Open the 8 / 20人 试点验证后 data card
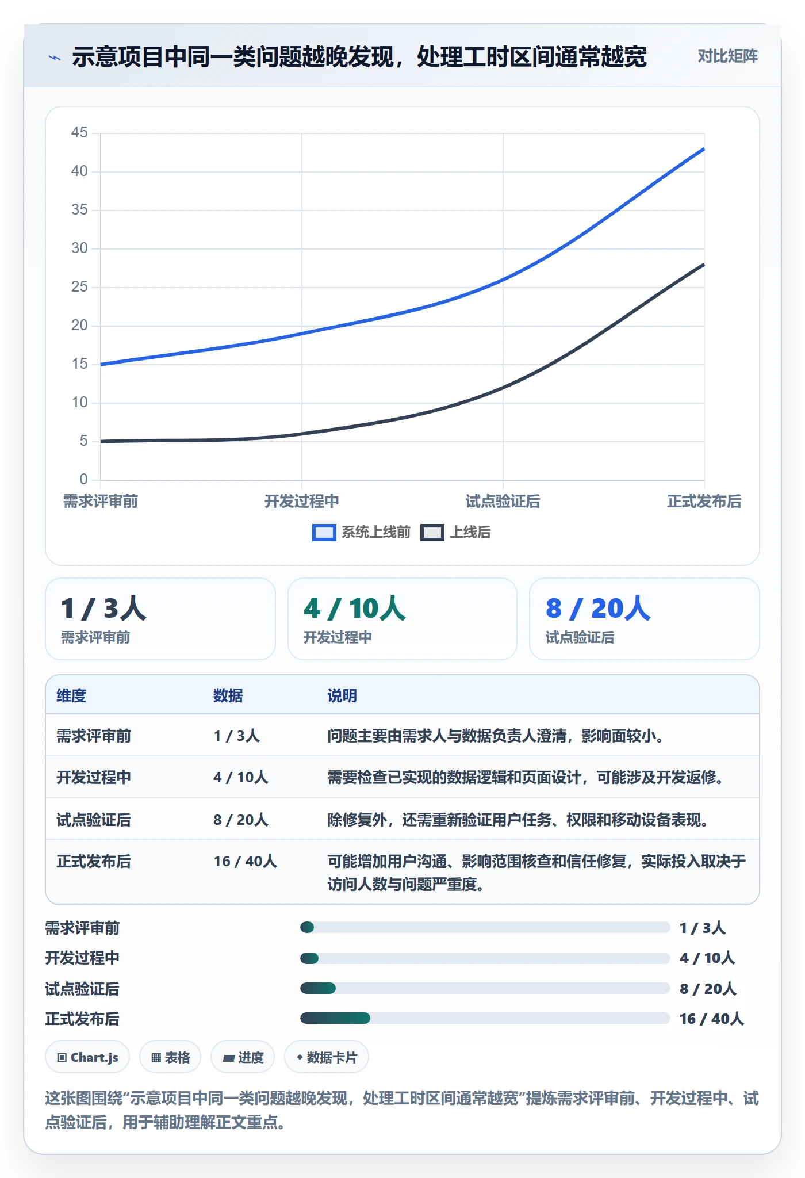Viewport: 805px width, 1178px height. [645, 619]
